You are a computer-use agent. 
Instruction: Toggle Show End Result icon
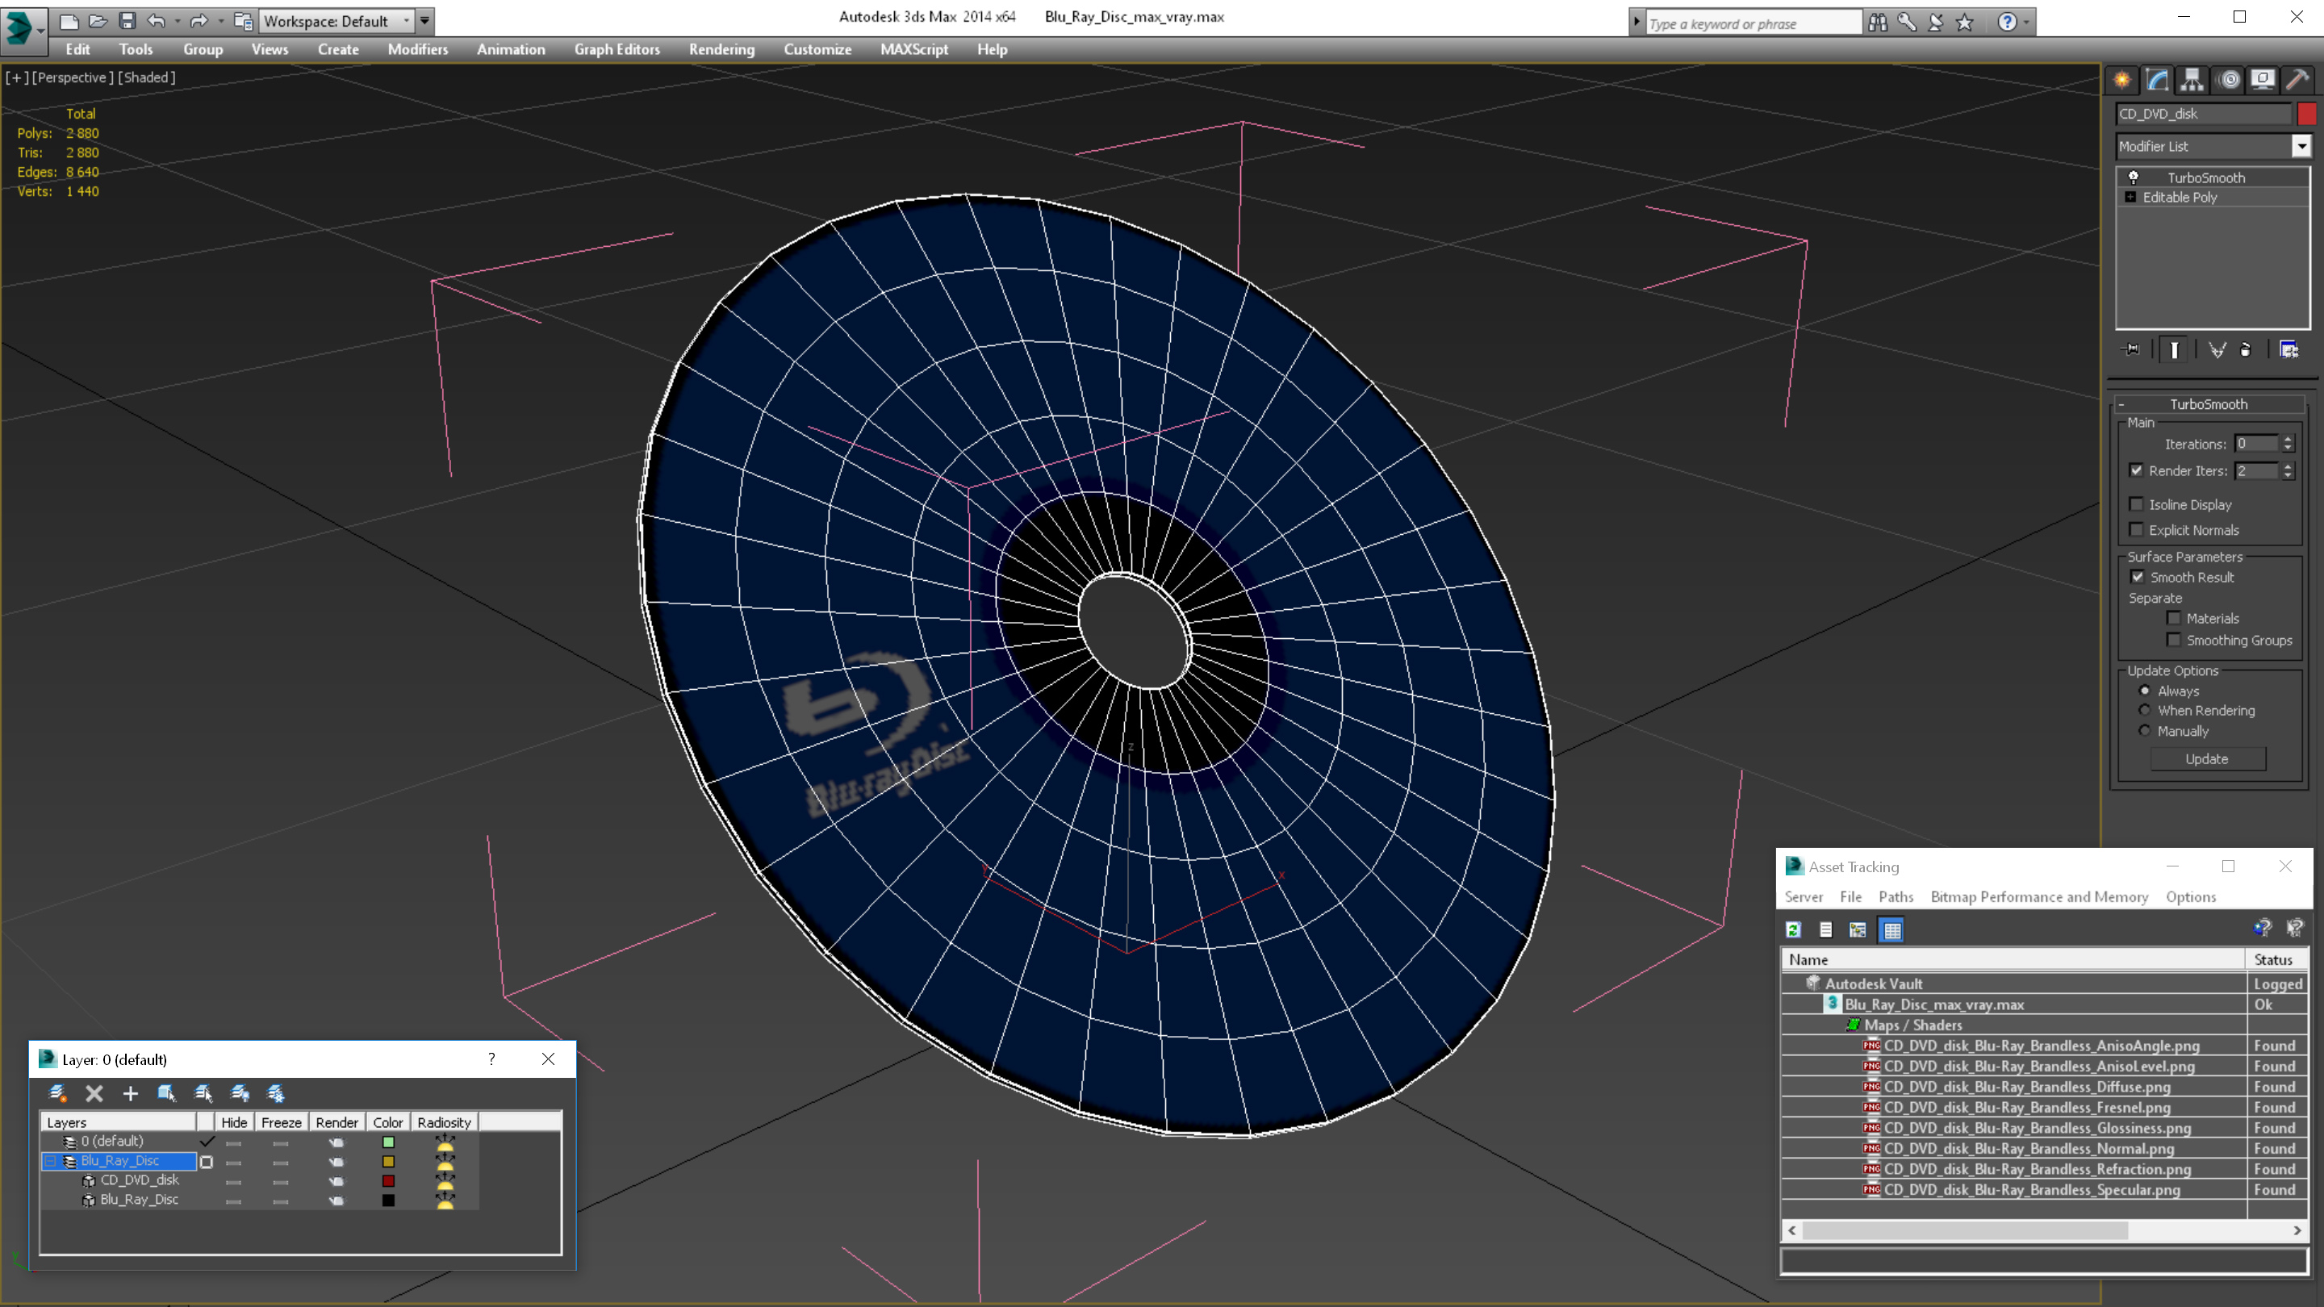point(2174,349)
